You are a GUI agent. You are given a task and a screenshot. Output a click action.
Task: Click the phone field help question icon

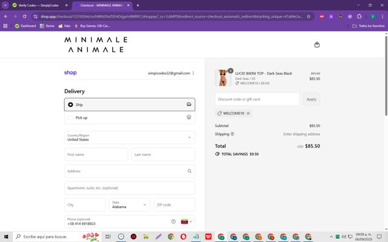click(x=173, y=221)
